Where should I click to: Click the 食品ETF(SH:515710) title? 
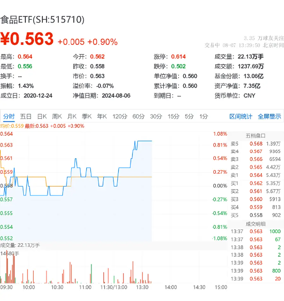42,20
